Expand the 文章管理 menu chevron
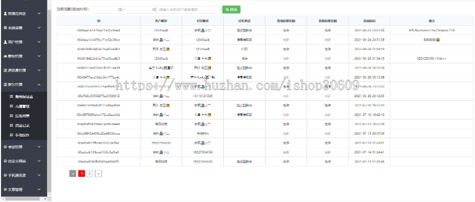 pyautogui.click(x=39, y=189)
